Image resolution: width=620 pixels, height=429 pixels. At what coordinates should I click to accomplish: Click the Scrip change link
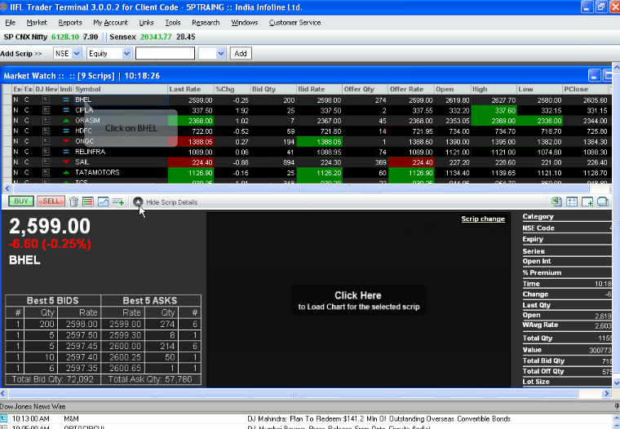pos(483,219)
